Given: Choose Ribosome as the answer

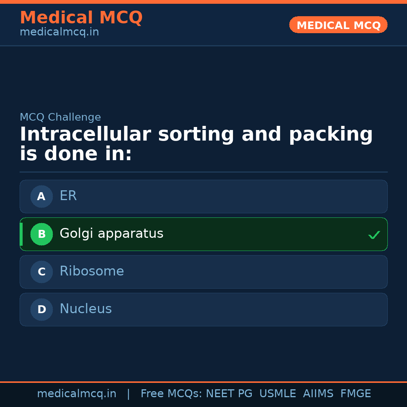Looking at the screenshot, I should pyautogui.click(x=203, y=272).
